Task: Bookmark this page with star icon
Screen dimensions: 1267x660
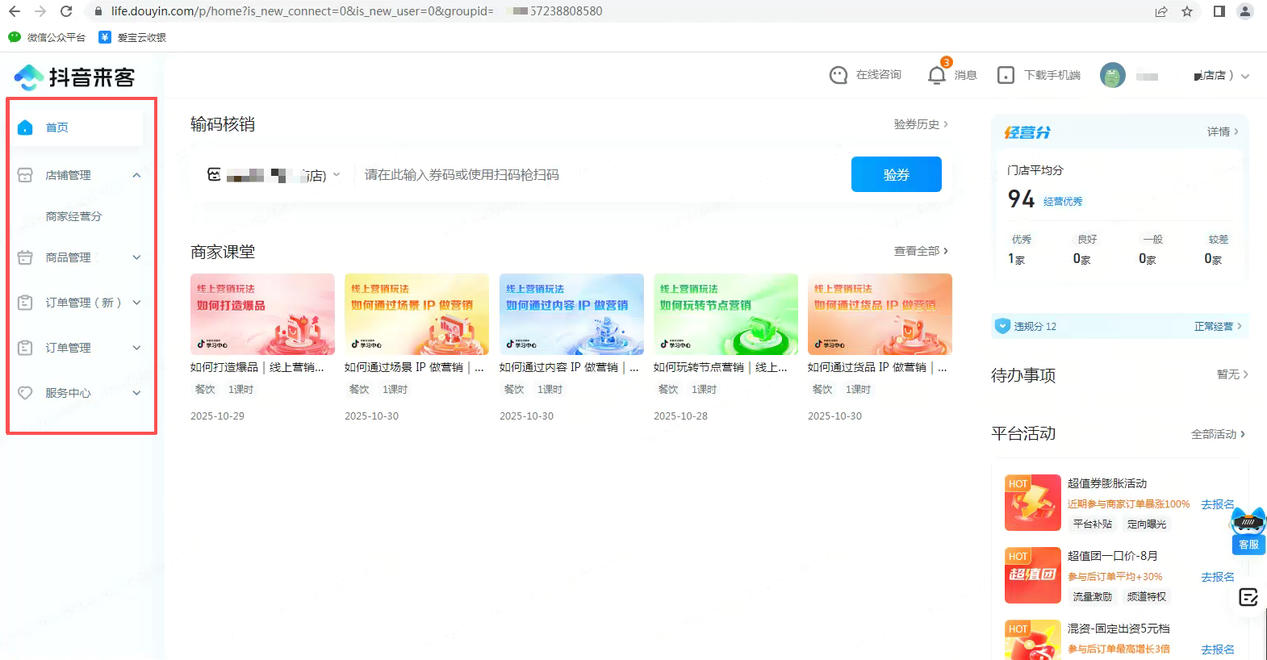Action: click(1187, 11)
